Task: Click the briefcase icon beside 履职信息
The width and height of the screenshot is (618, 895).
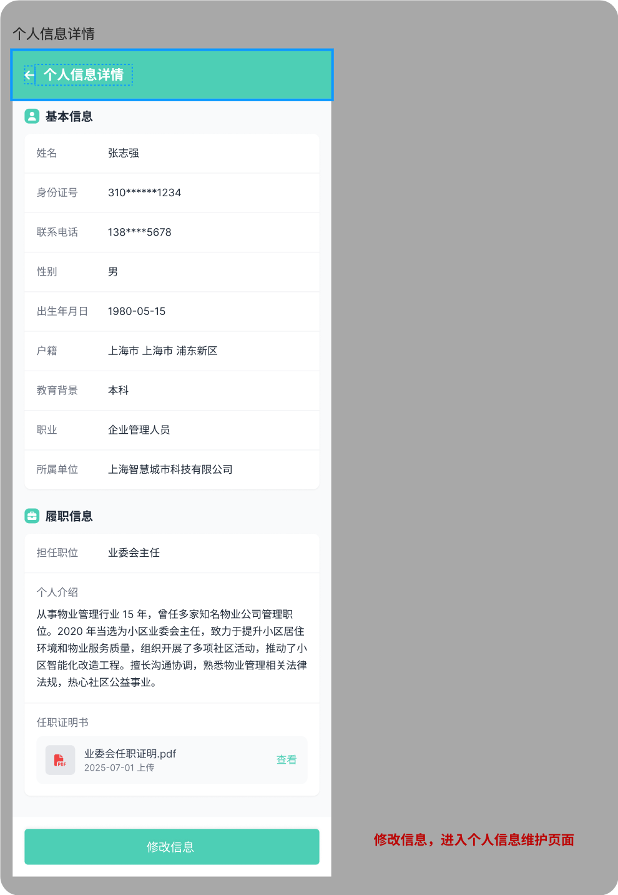Action: (x=32, y=516)
